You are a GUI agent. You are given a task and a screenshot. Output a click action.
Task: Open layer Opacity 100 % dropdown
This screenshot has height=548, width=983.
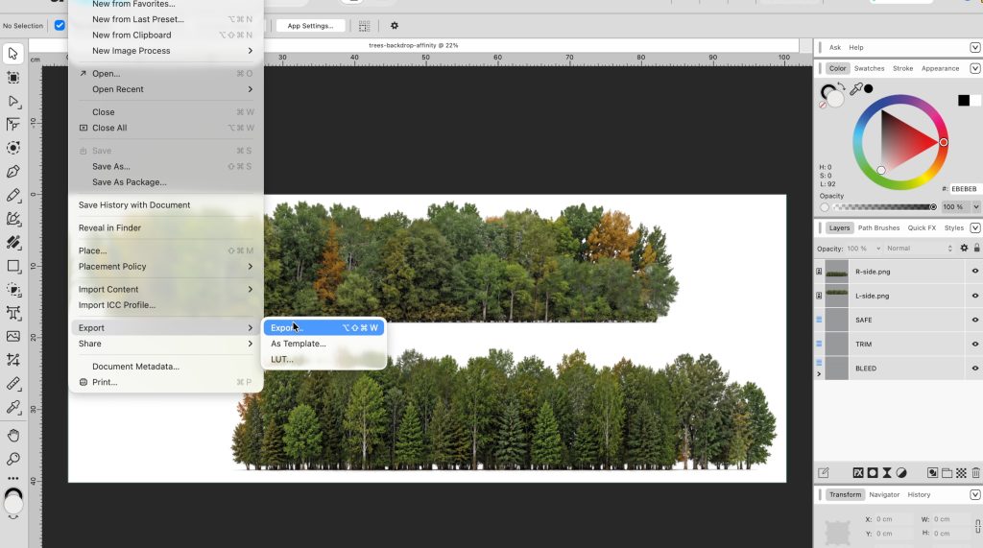coord(878,249)
